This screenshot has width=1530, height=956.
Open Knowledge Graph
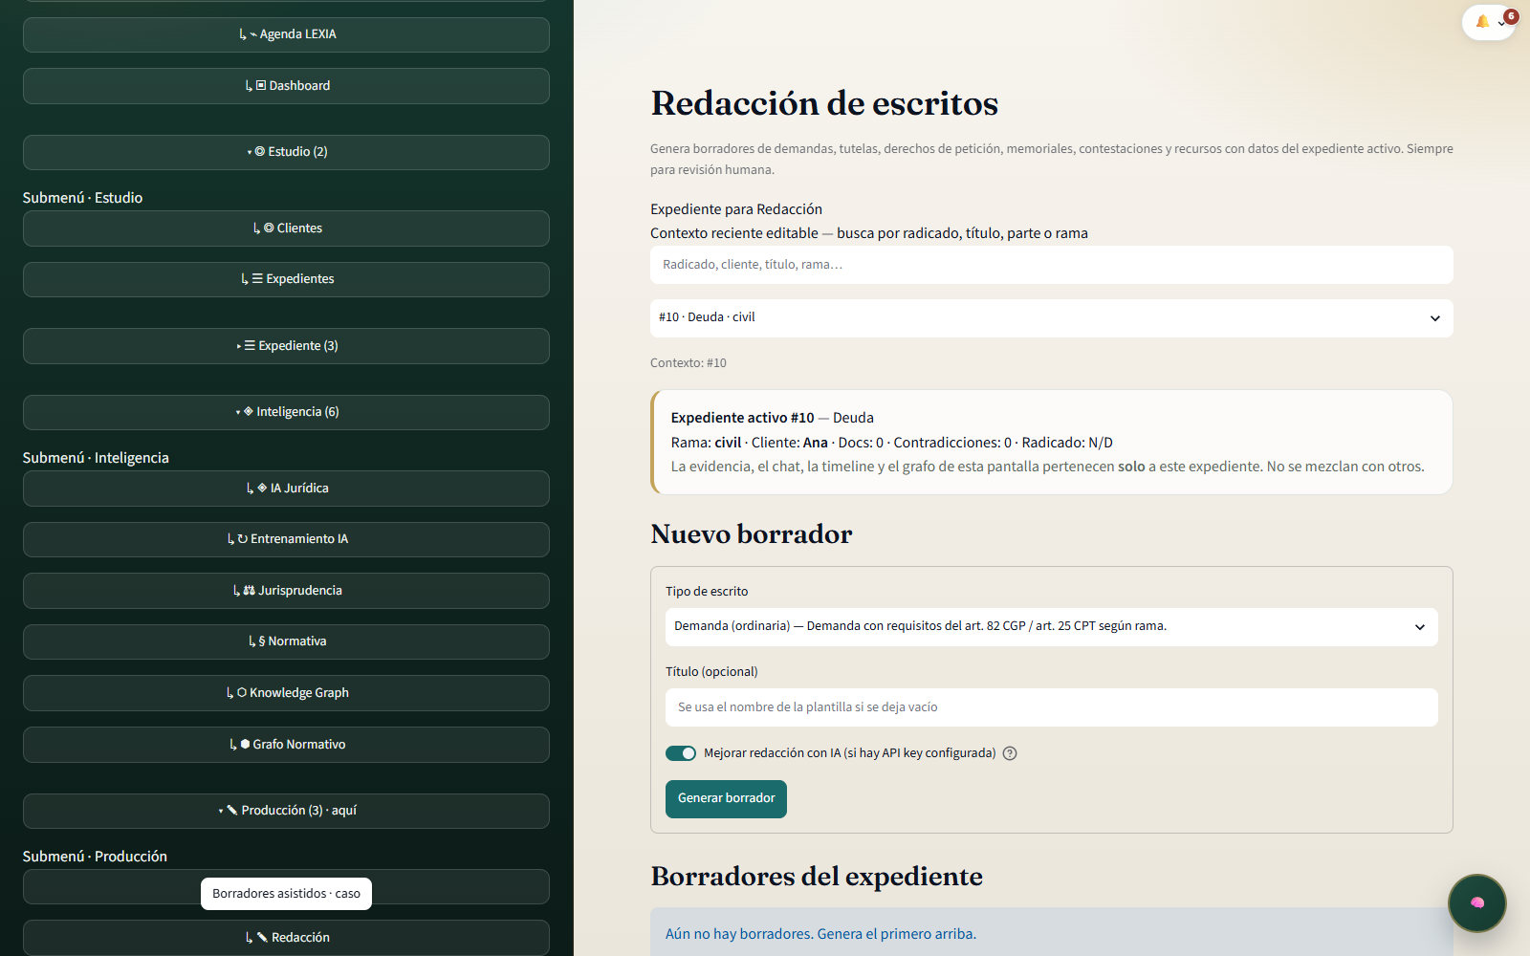[x=286, y=693]
